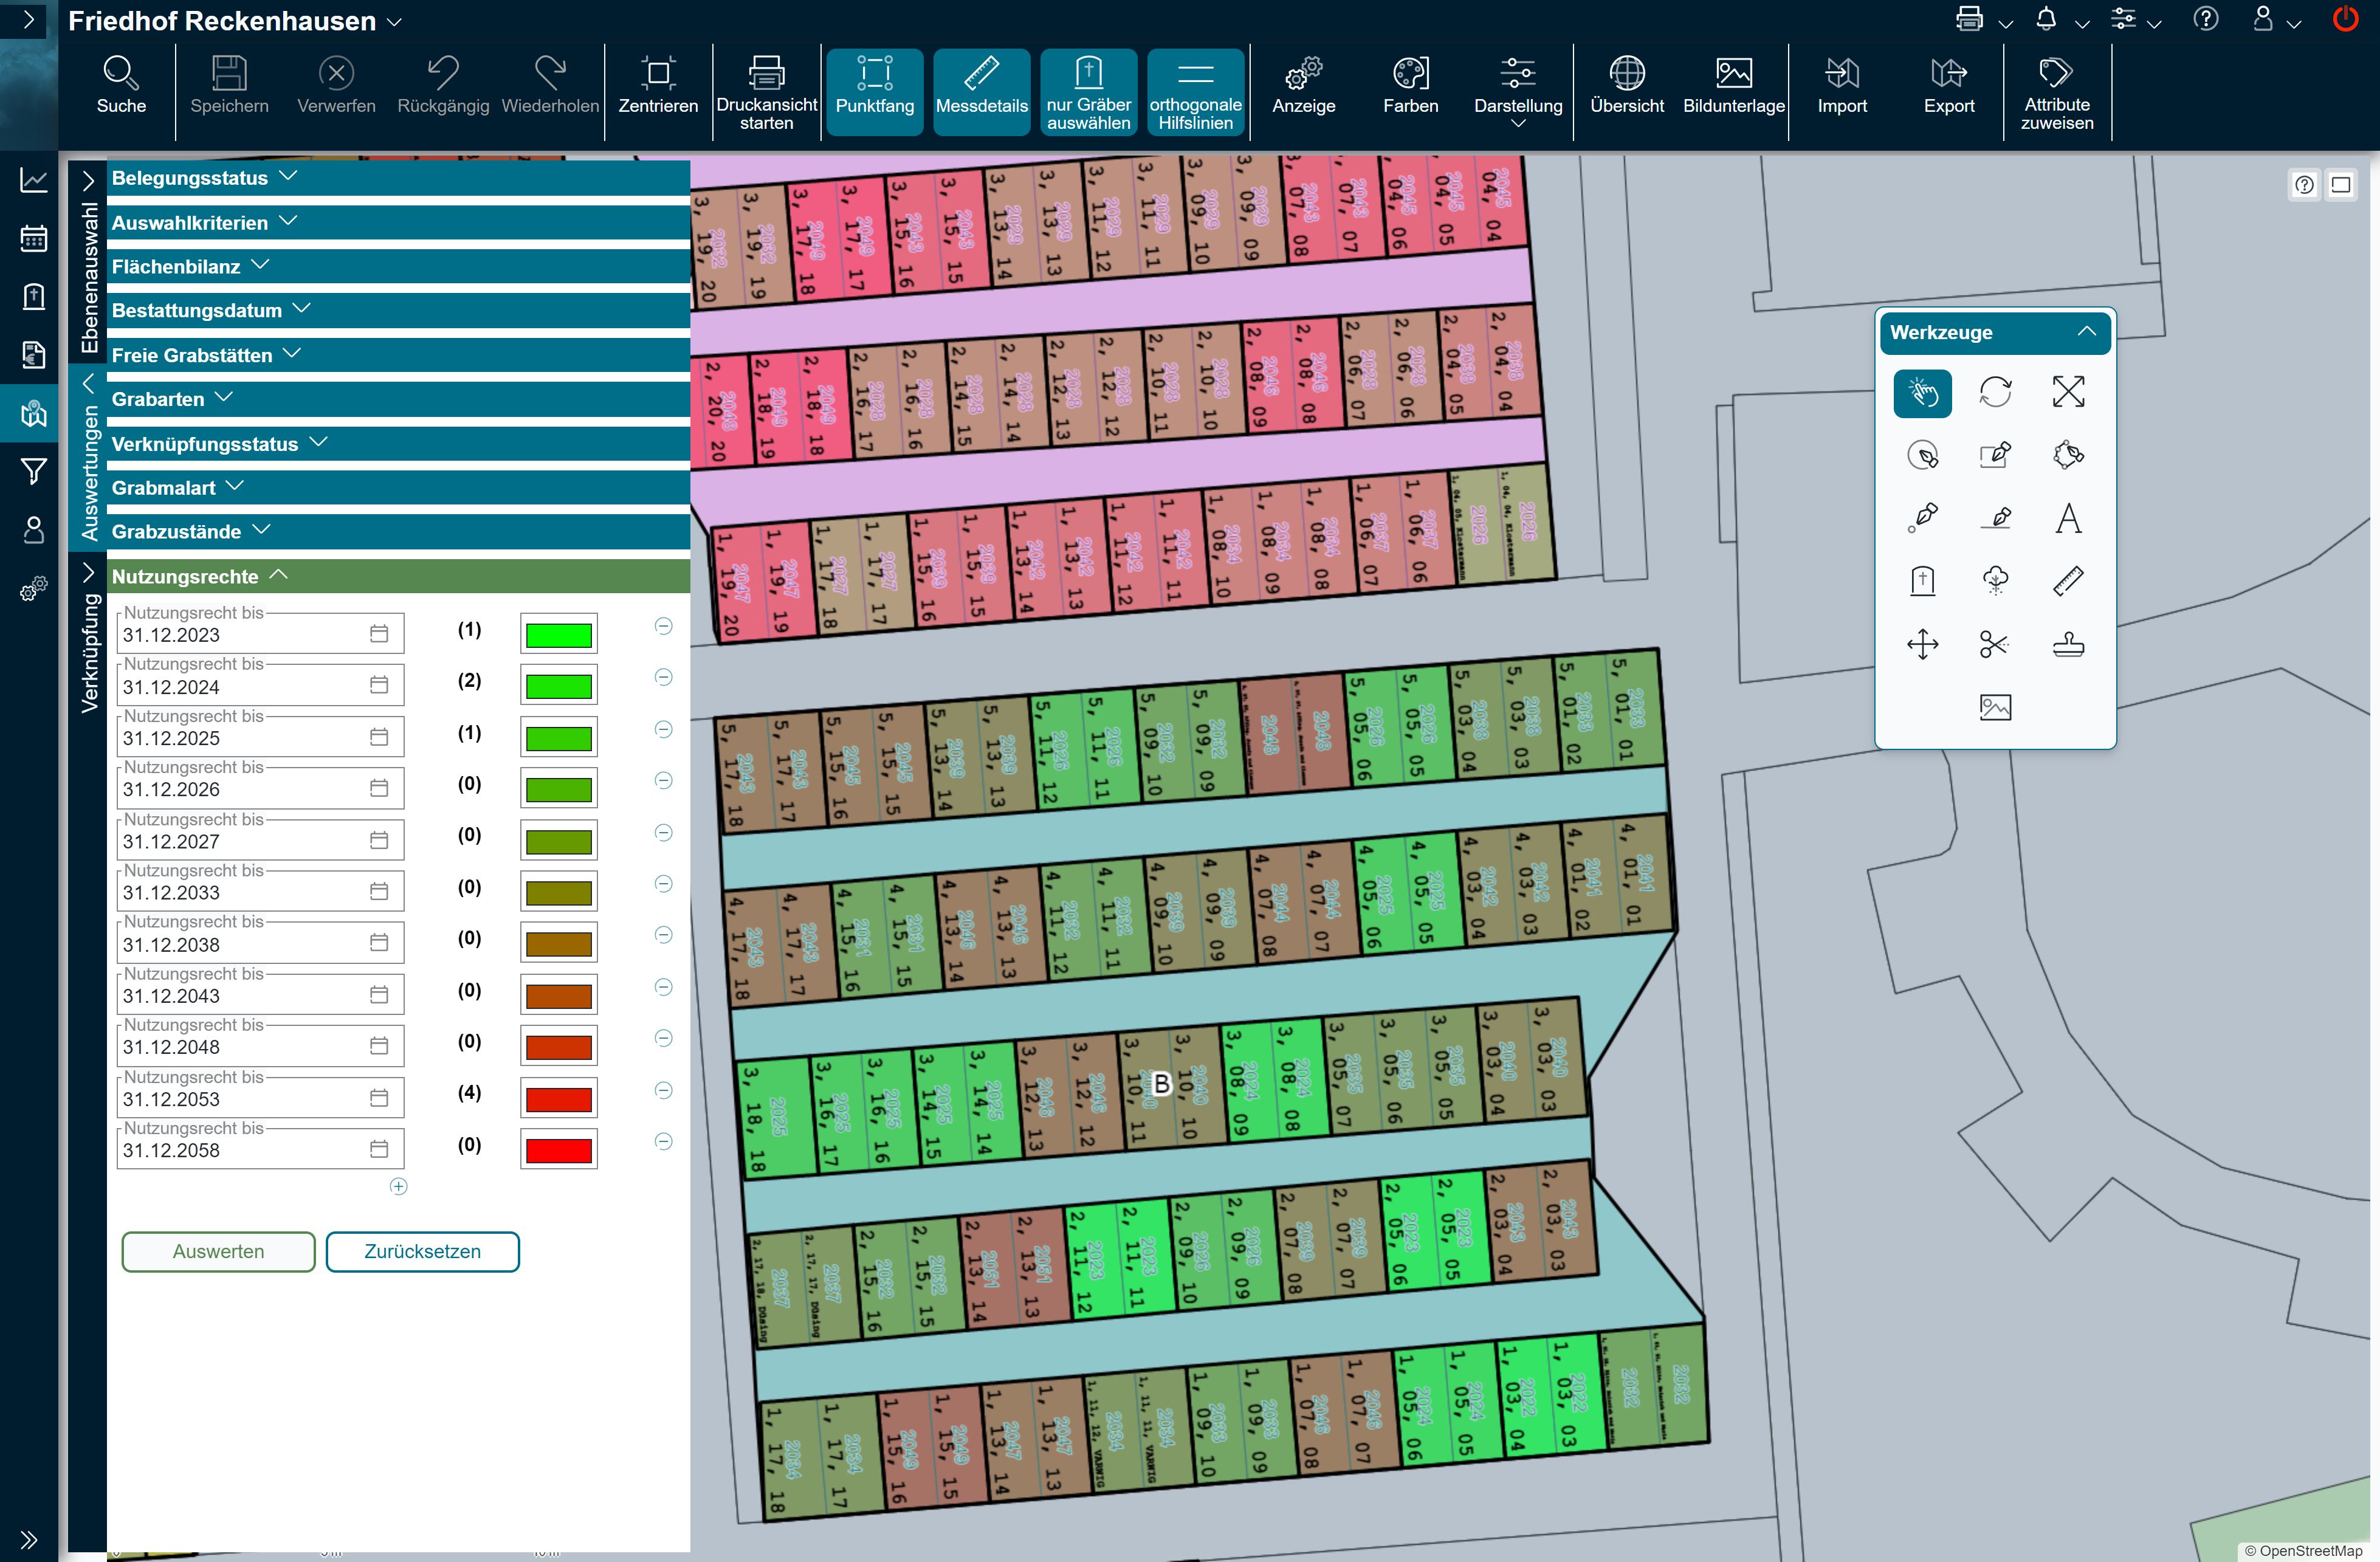
Task: Click the Attribute zuweisen tag icon
Action: pos(2056,95)
